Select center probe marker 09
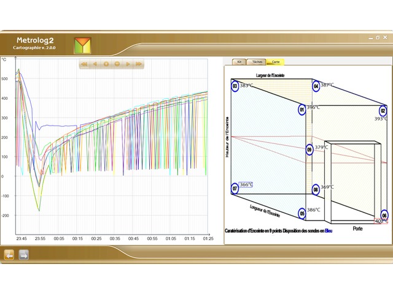The width and height of the screenshot is (393, 294). [x=309, y=149]
